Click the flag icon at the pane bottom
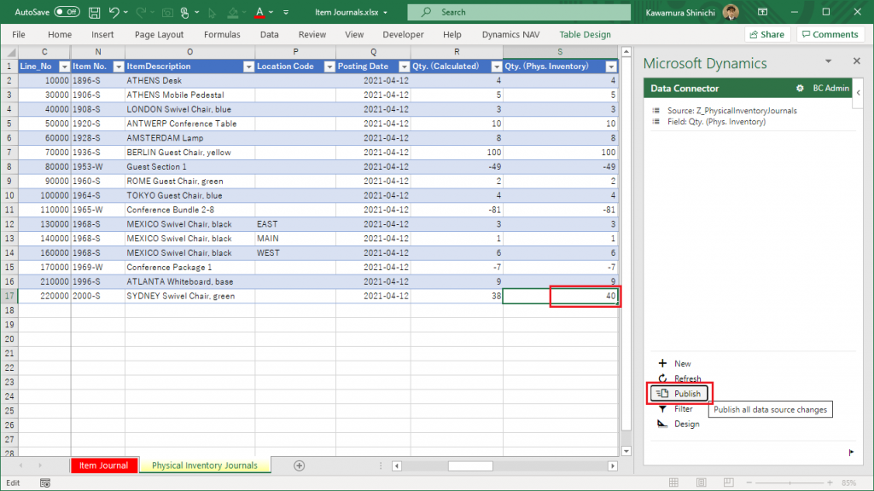 click(x=851, y=452)
